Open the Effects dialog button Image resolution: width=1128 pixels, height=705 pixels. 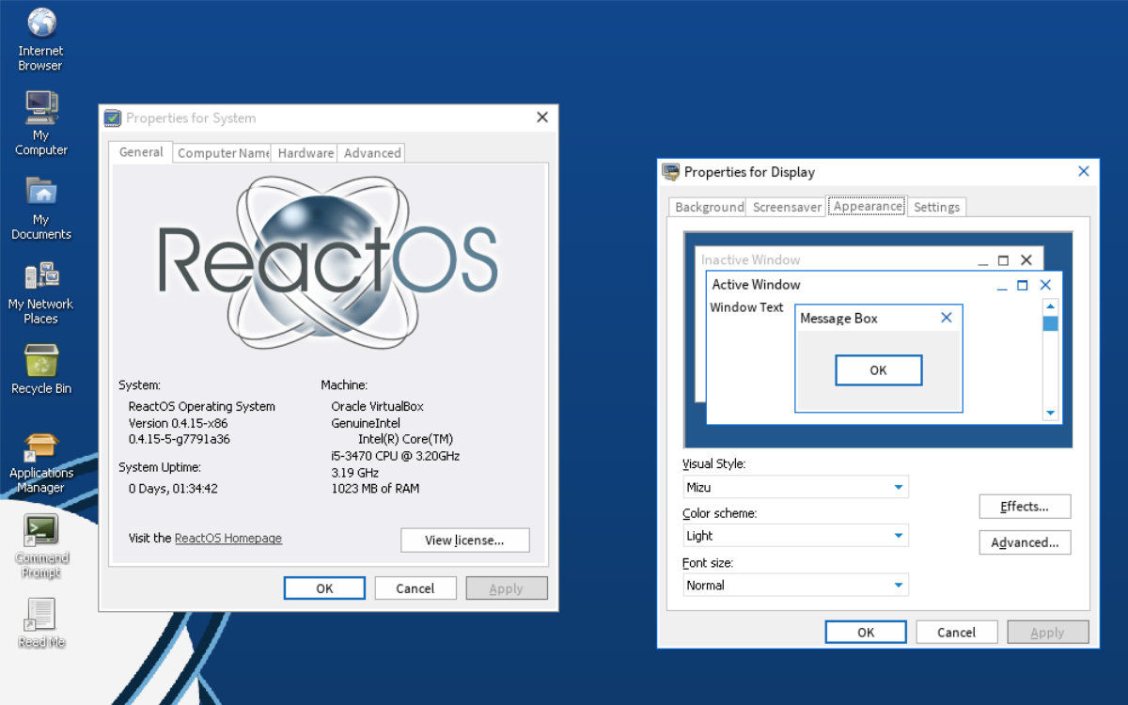point(1025,507)
